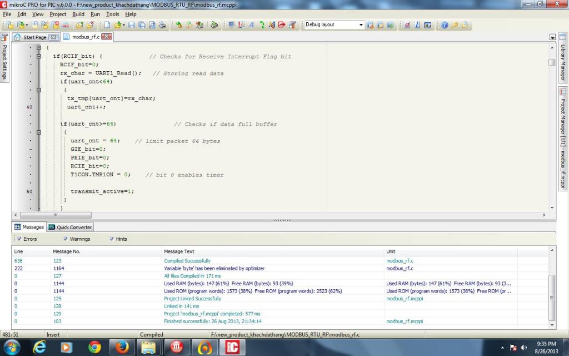Click the Build project toolbar icon
Screen dimensions: 569x356
pyautogui.click(x=179, y=25)
